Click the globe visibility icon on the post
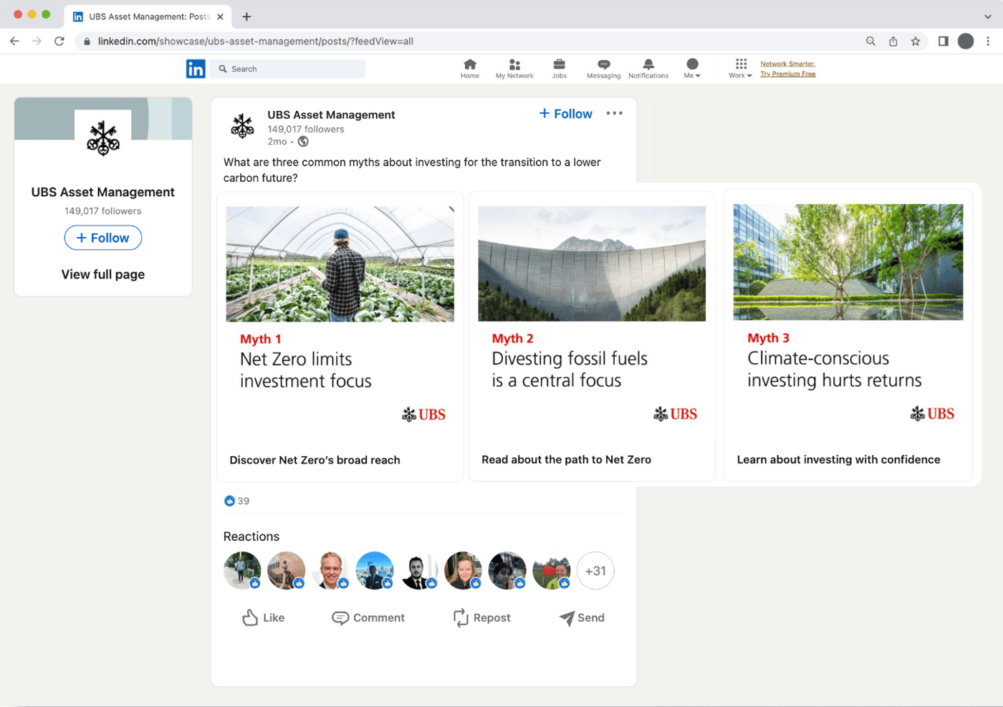Screen dimensions: 1003x707 point(304,142)
